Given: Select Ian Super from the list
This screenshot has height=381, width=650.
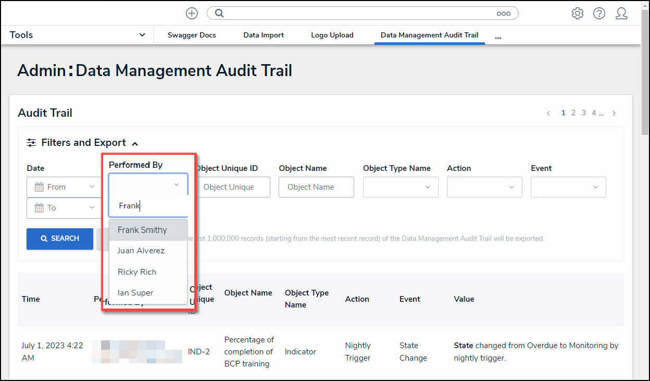Looking at the screenshot, I should [148, 293].
